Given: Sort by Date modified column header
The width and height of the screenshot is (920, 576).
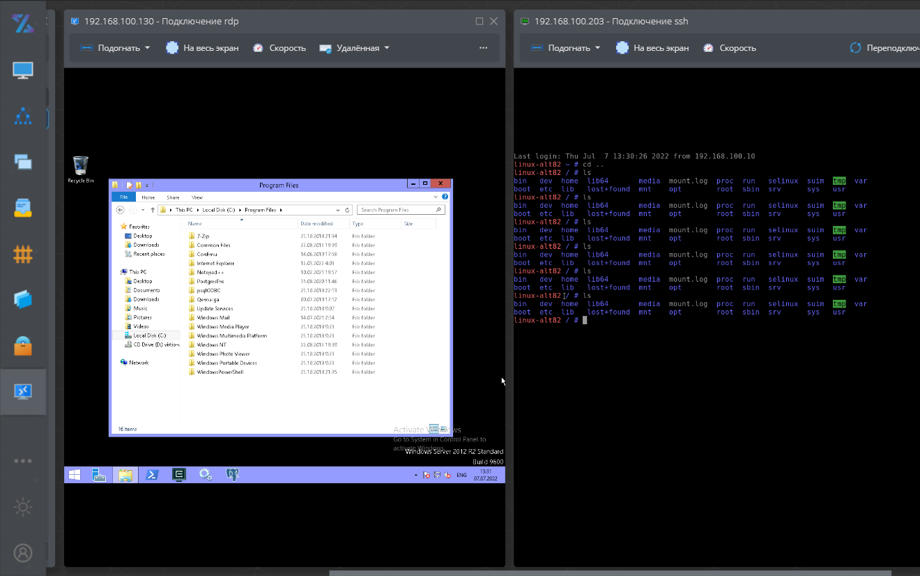Looking at the screenshot, I should [323, 223].
